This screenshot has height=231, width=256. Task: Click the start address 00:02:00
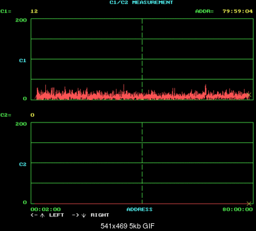pyautogui.click(x=46, y=209)
